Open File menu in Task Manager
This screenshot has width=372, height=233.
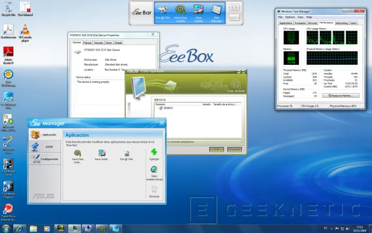(x=280, y=17)
